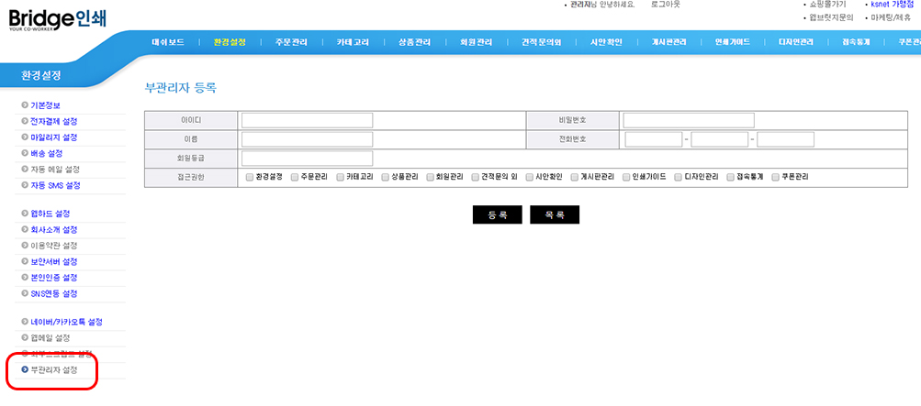Open the 대쉬보드 menu
The width and height of the screenshot is (921, 406).
coord(167,42)
